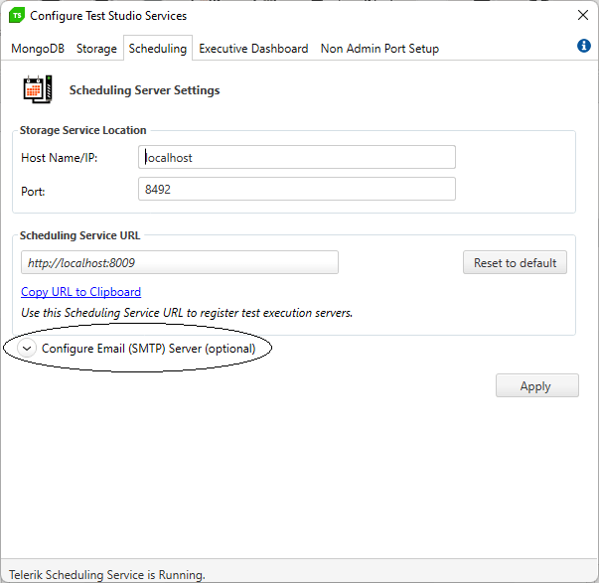Screen dimensions: 599x583
Task: Focus the Host Name/IP input field
Action: pos(297,157)
